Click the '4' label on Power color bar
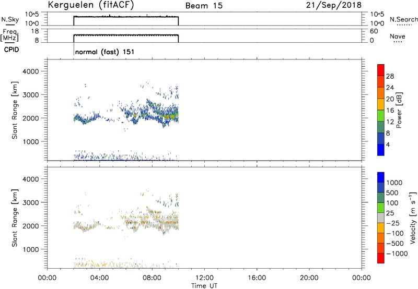Viewport: 418px width, 289px height. click(x=388, y=144)
